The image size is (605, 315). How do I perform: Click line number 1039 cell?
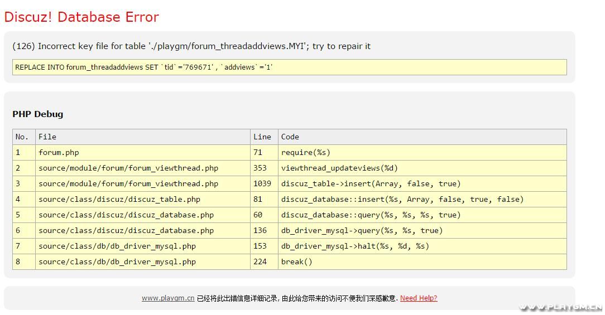[x=265, y=184]
